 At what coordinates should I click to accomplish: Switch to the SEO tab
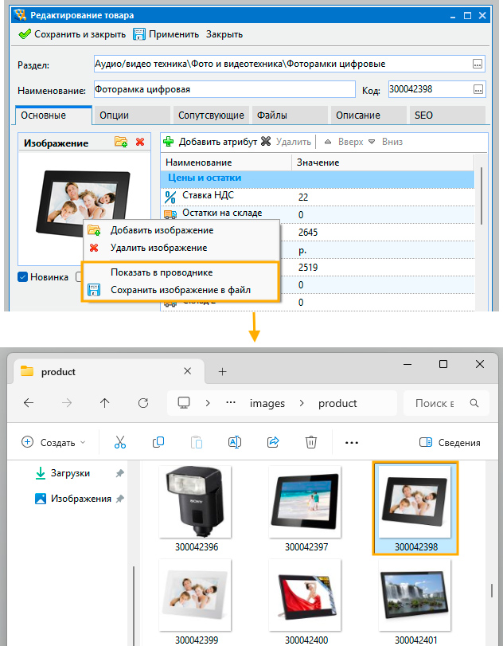point(447,115)
